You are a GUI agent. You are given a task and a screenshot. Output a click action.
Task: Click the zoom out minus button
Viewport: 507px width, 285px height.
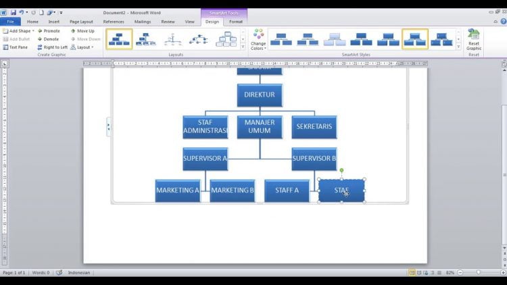pyautogui.click(x=460, y=273)
